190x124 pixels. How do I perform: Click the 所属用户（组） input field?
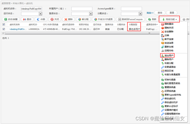coord(82,9)
